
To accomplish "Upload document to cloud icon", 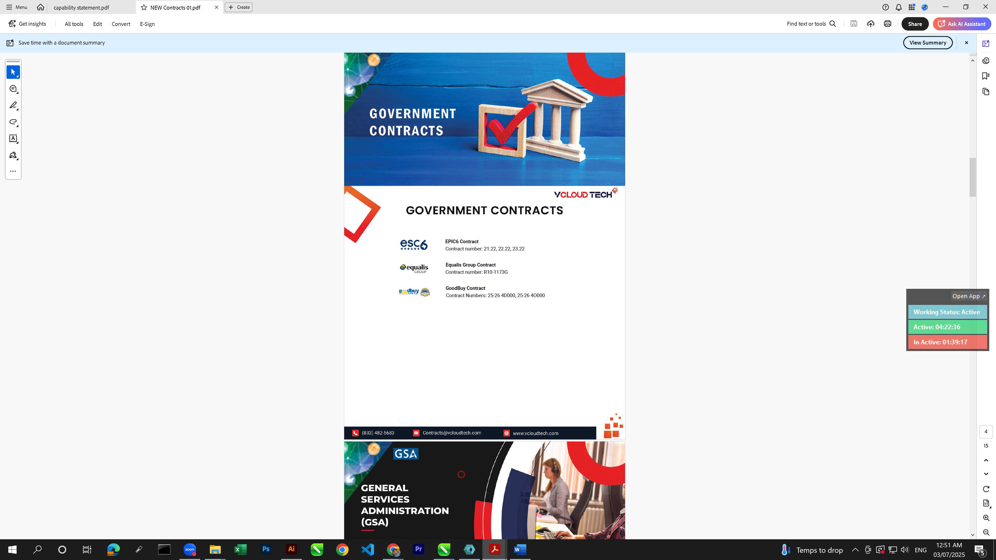I will click(871, 24).
